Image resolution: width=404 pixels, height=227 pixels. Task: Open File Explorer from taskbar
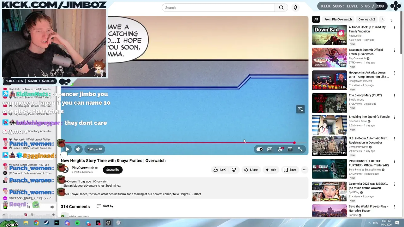point(26,223)
